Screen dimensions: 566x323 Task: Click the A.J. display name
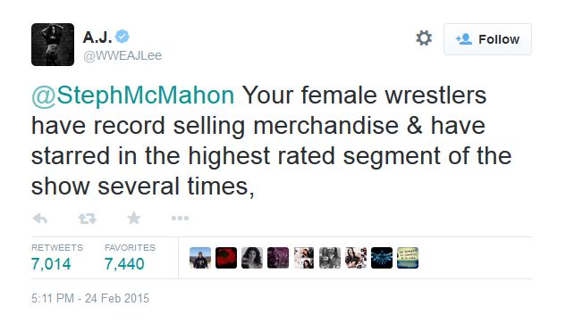(97, 37)
